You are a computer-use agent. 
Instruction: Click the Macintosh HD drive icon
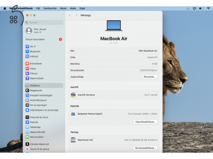point(73,140)
